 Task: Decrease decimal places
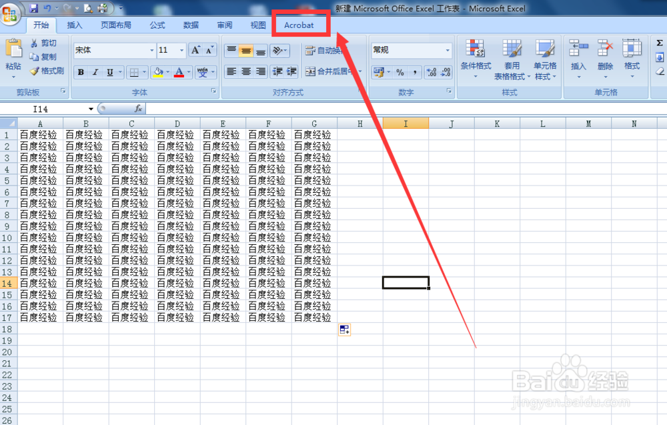coord(446,72)
